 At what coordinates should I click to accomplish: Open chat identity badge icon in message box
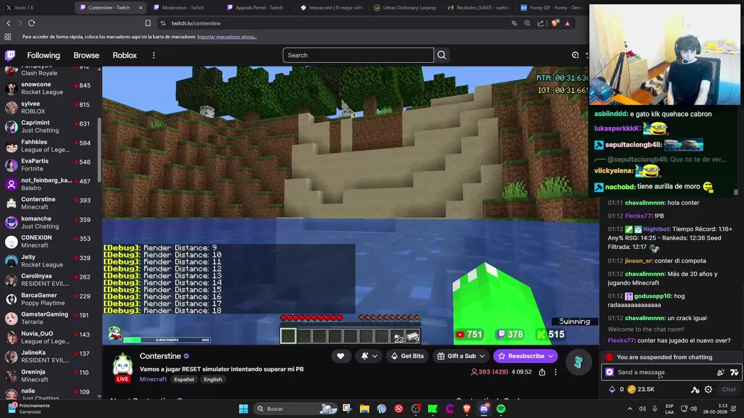pyautogui.click(x=609, y=372)
